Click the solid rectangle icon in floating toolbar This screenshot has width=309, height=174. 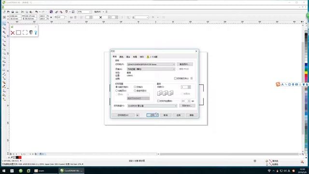click(x=18, y=32)
